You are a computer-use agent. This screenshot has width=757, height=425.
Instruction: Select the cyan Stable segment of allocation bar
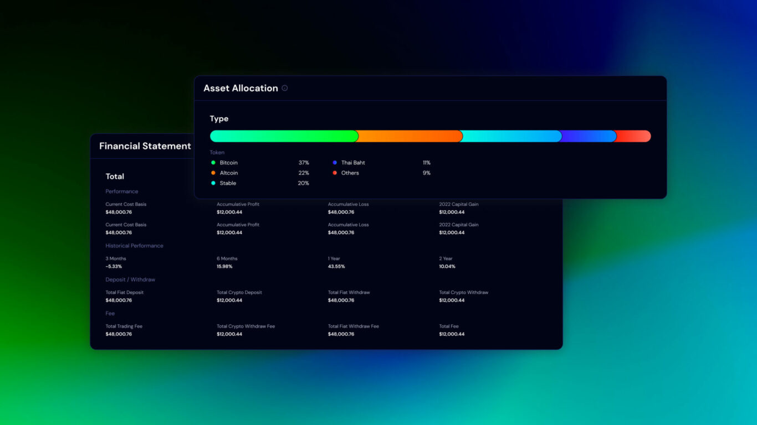pyautogui.click(x=510, y=136)
